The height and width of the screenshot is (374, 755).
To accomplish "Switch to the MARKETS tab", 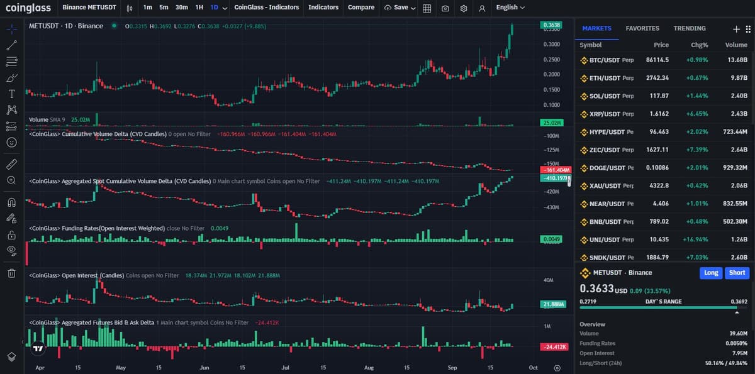I will pos(597,28).
